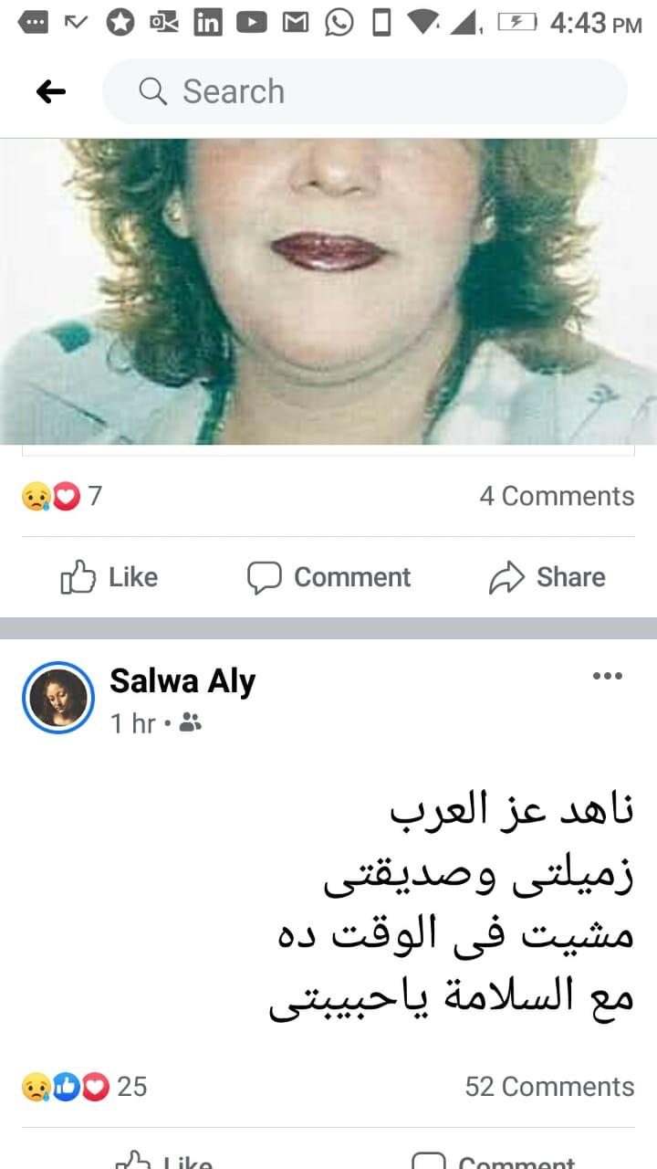
Task: Tap the woman's photo in the post
Action: coord(328,292)
